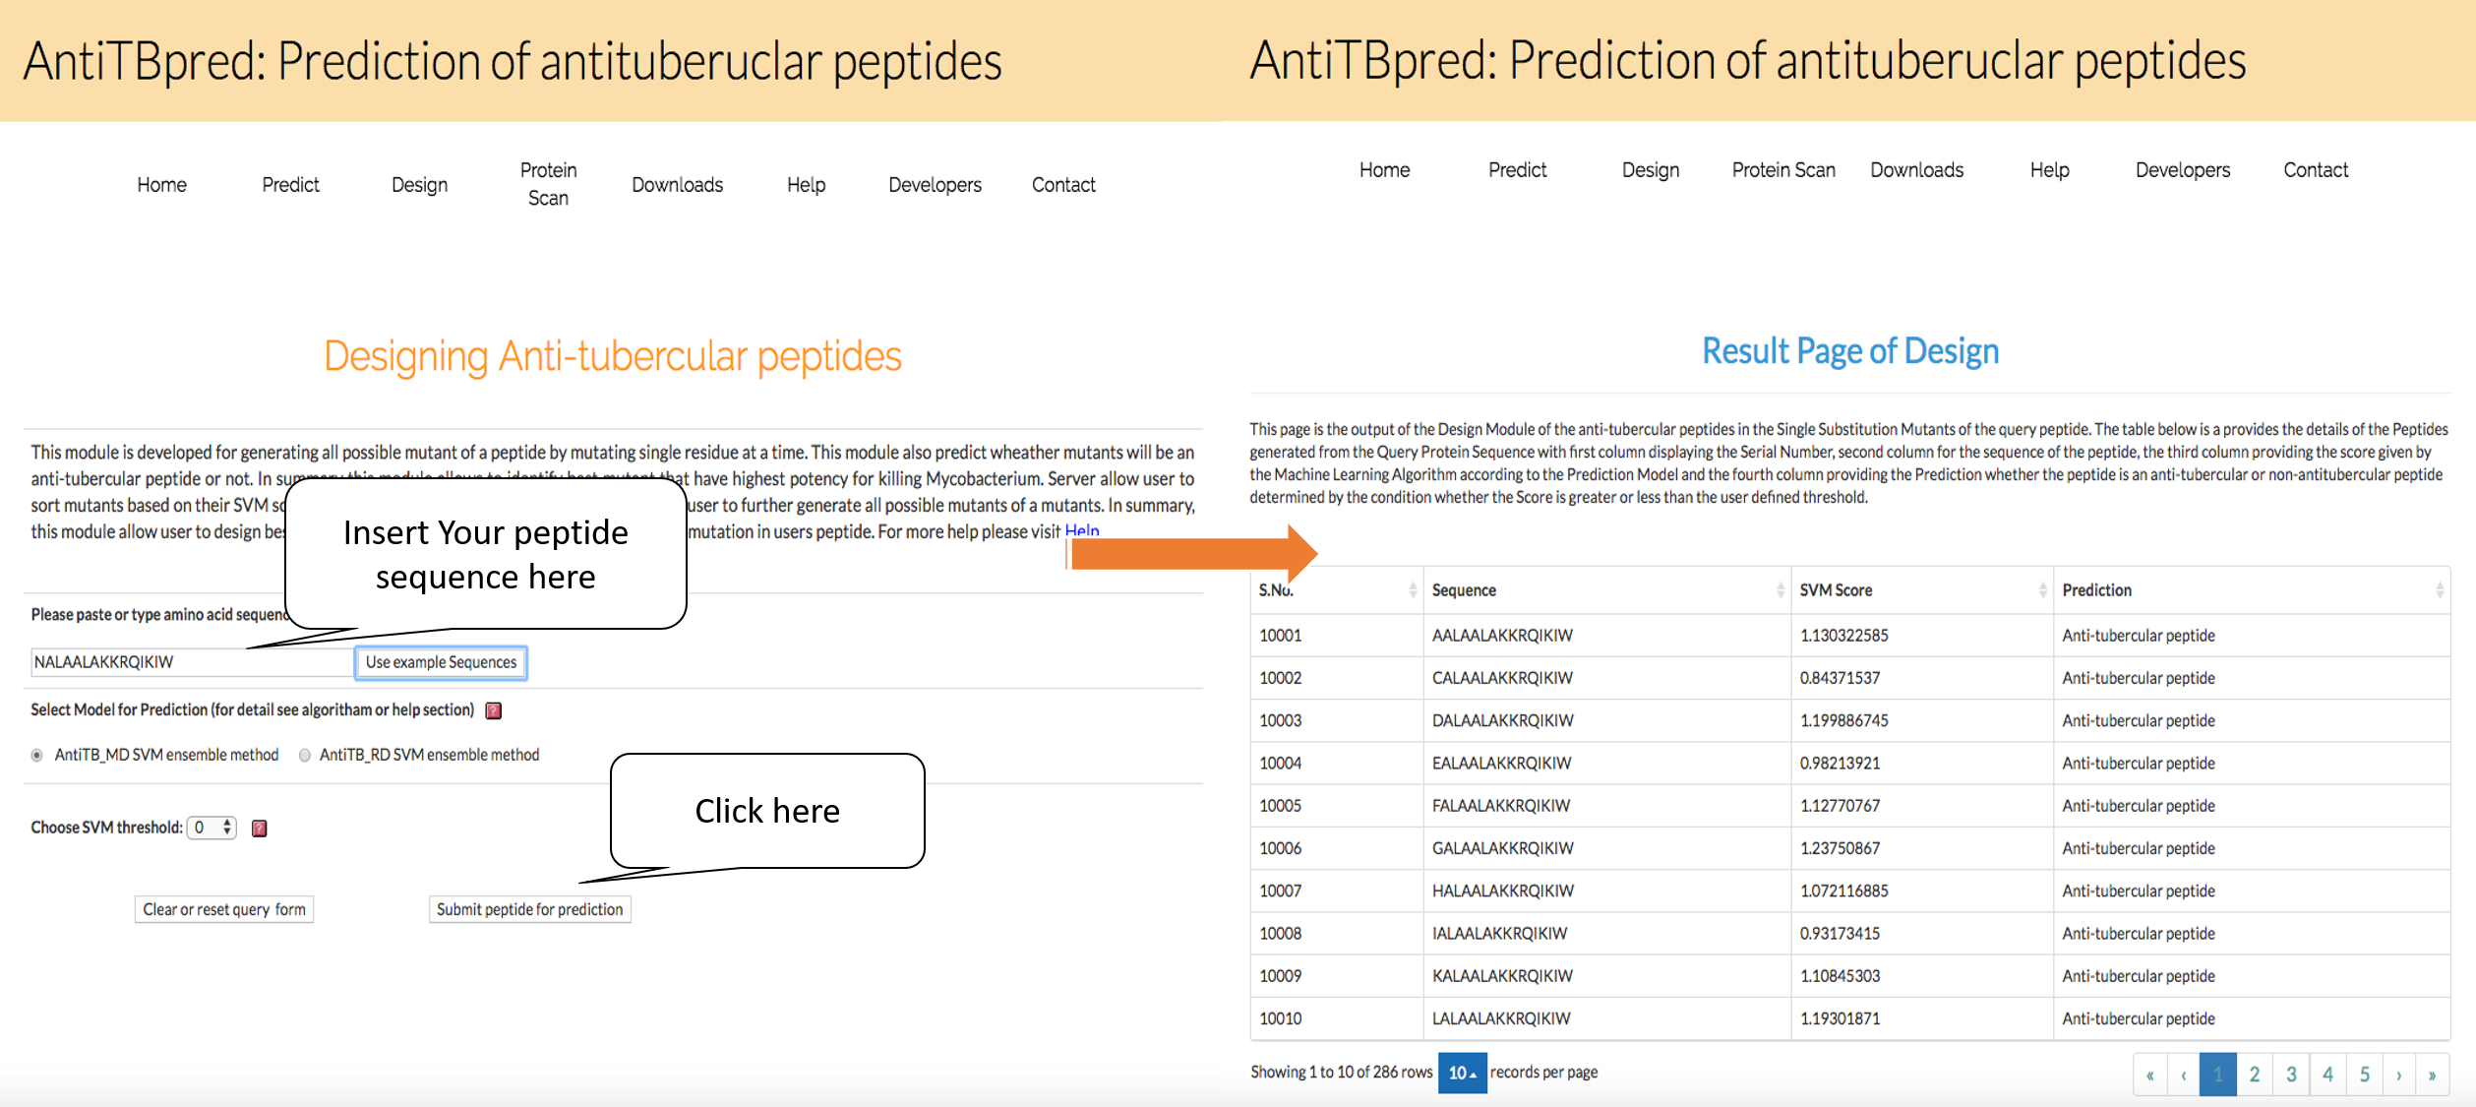The image size is (2476, 1107).
Task: Open the SVM threshold dropdown
Action: pos(212,828)
